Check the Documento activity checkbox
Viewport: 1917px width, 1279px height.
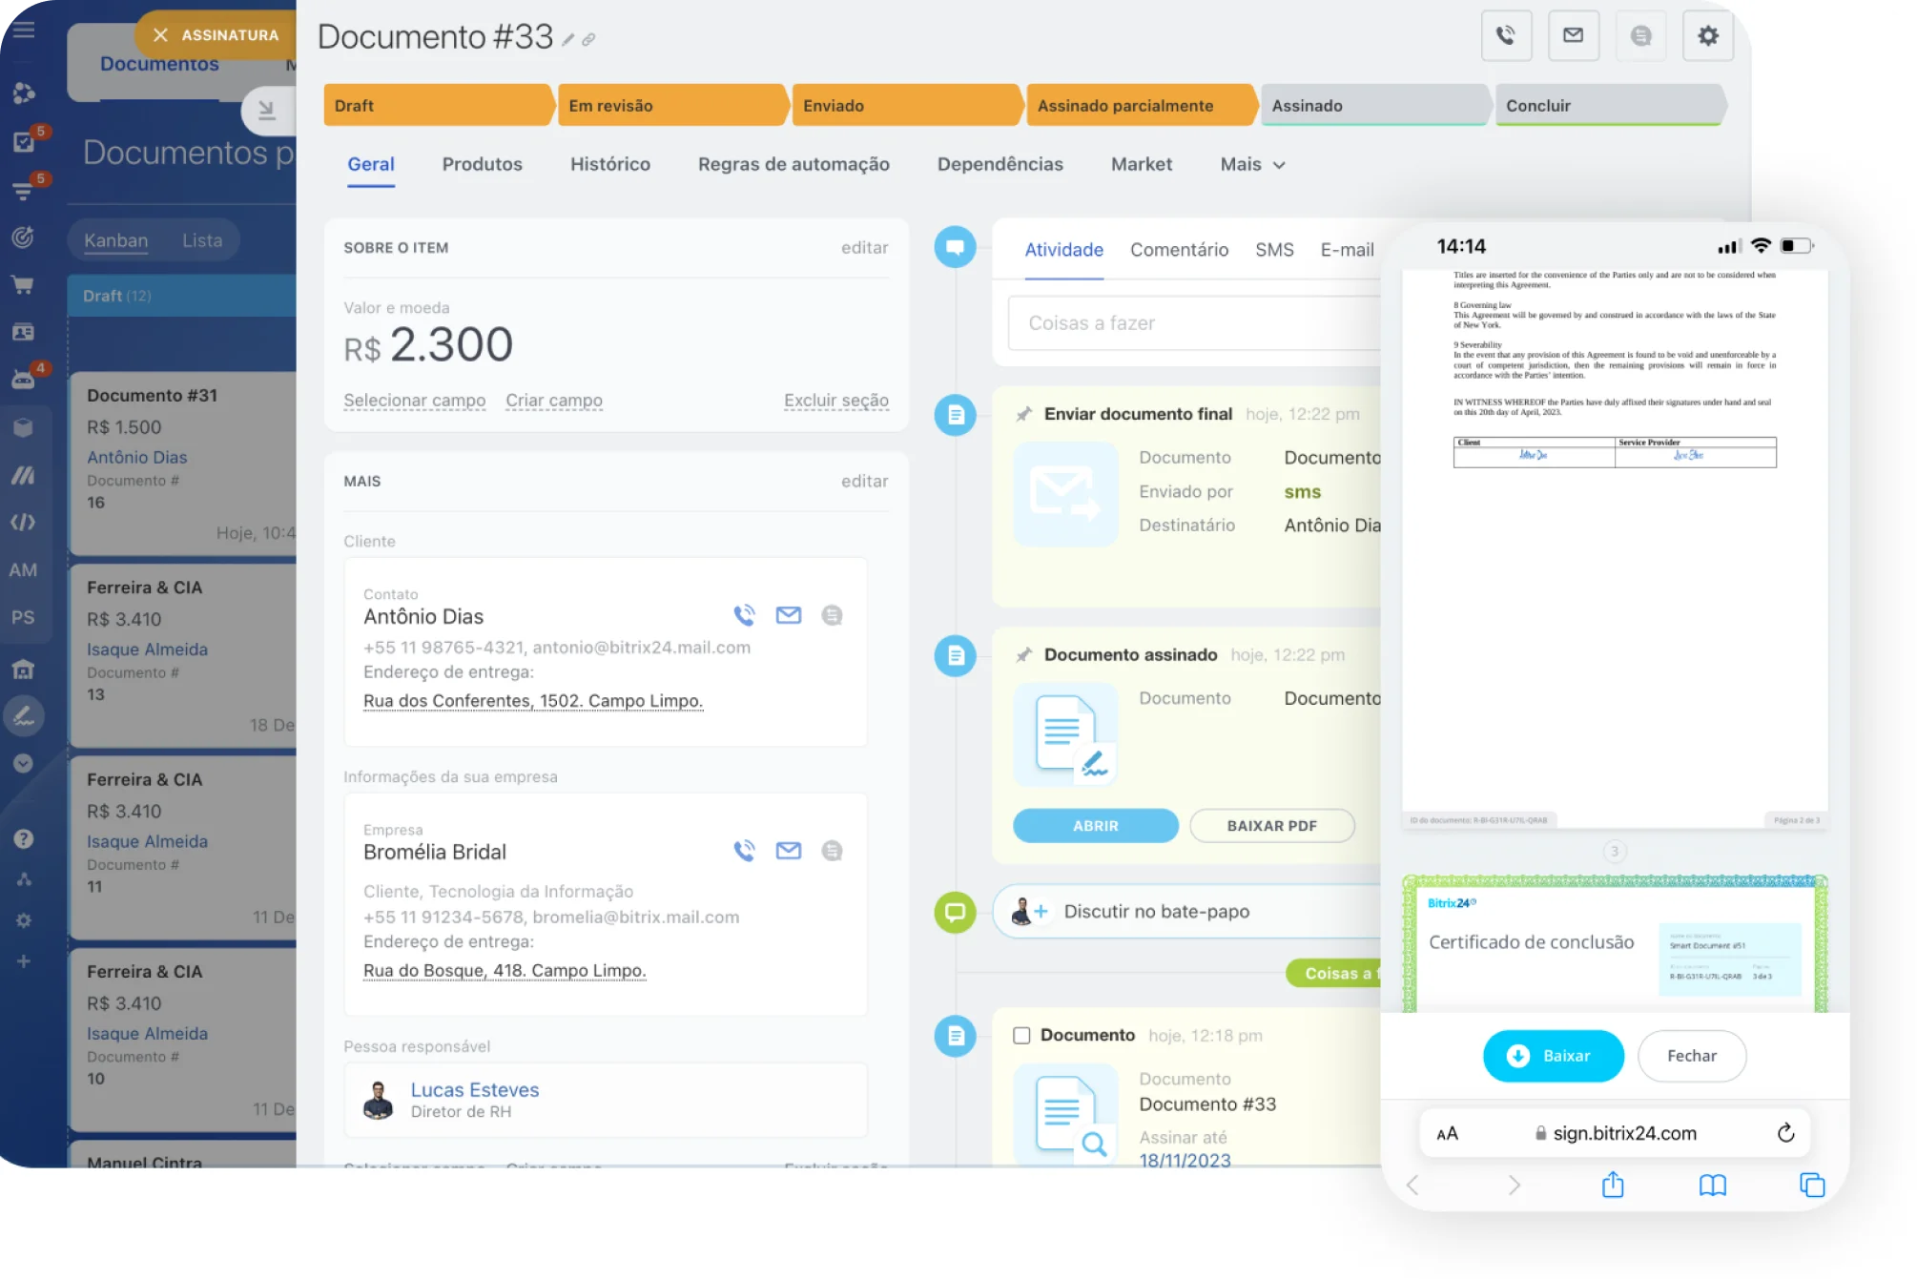pos(1021,1036)
